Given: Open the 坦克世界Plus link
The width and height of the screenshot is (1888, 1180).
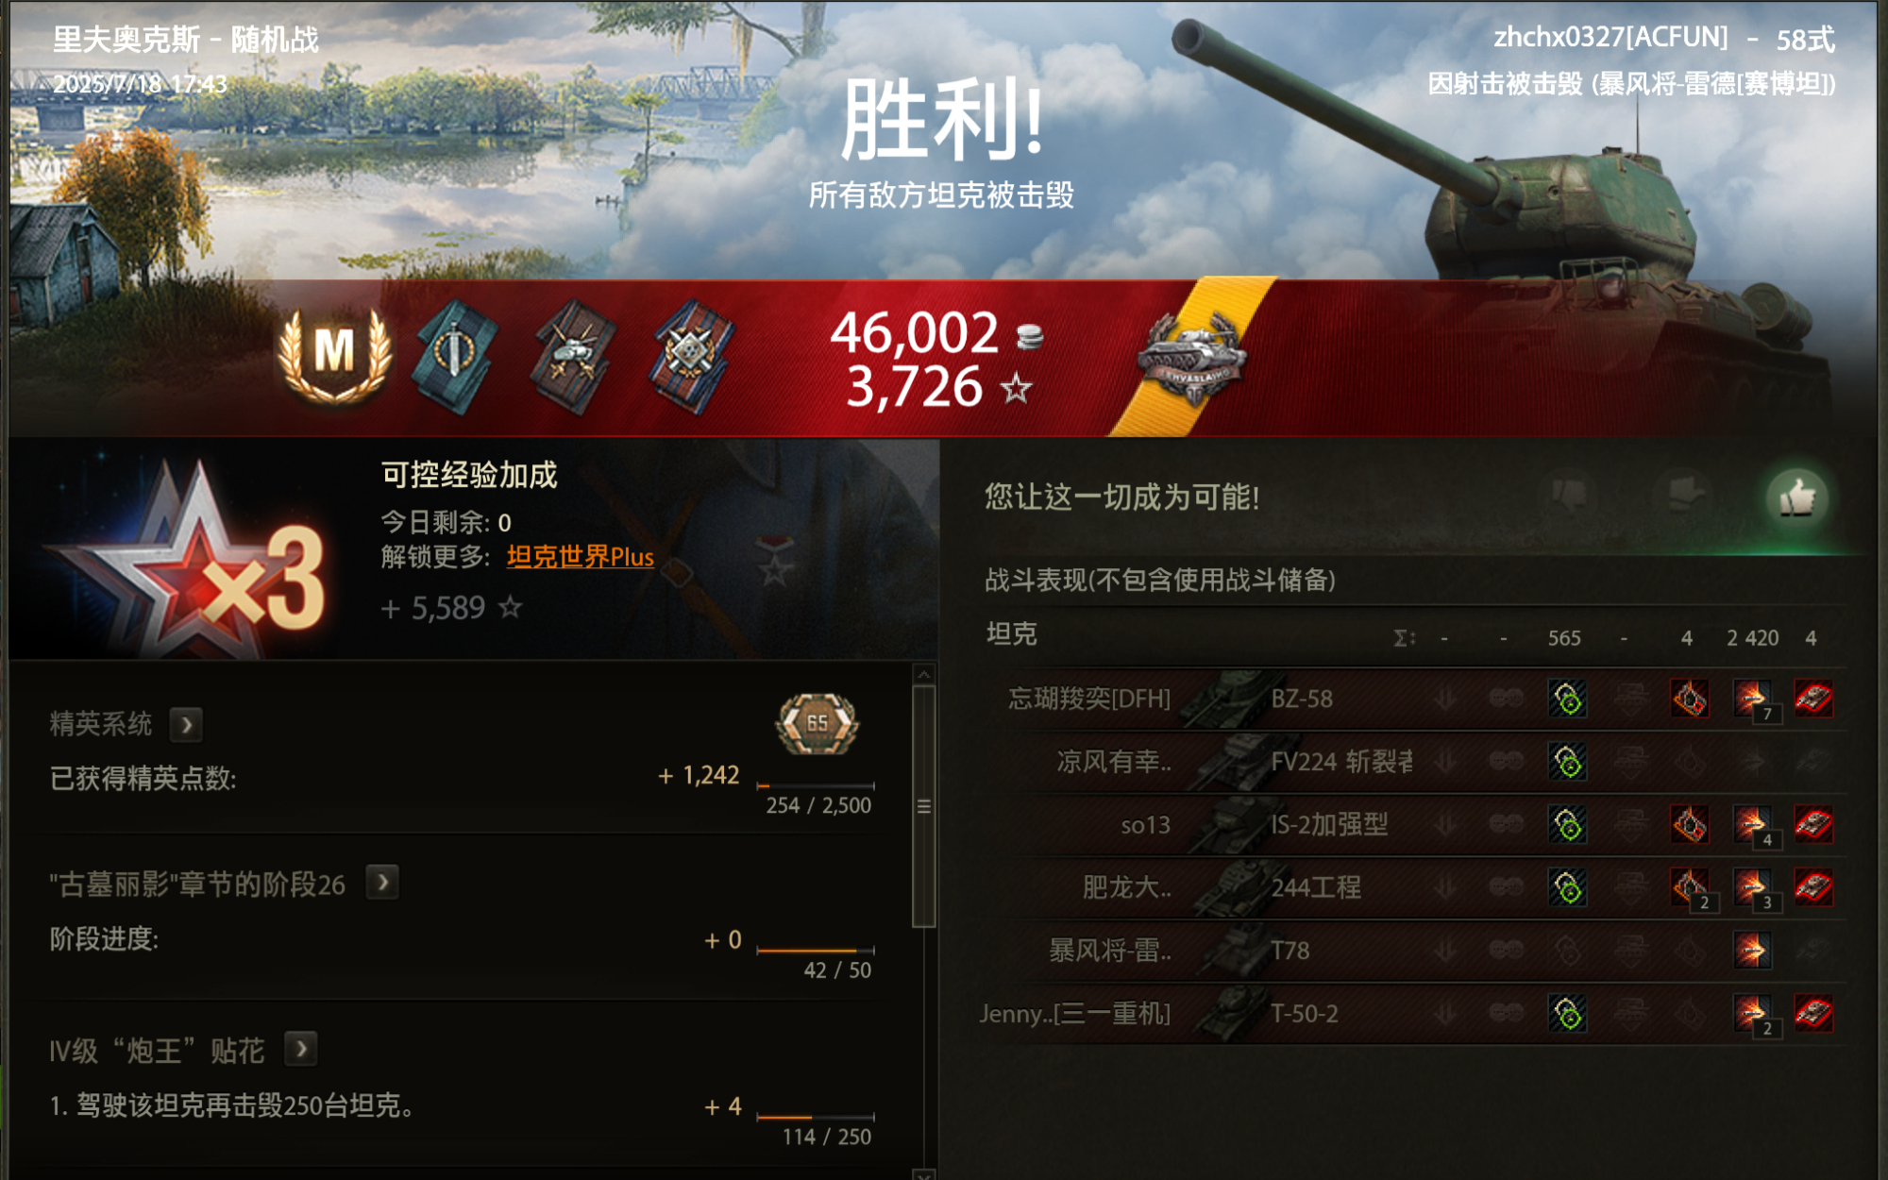Looking at the screenshot, I should tap(580, 557).
